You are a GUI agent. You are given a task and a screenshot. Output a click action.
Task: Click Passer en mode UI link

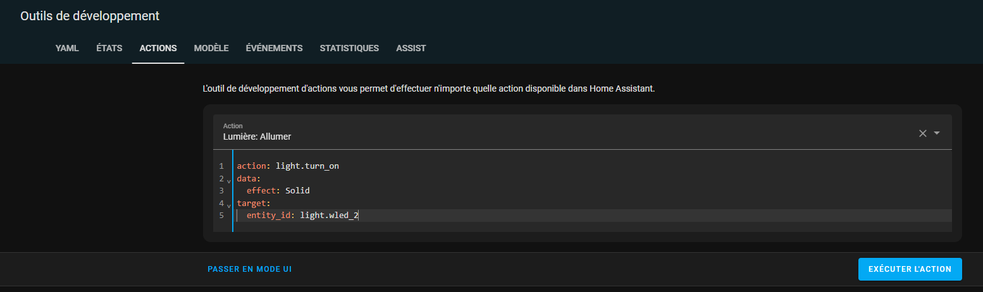coord(249,269)
